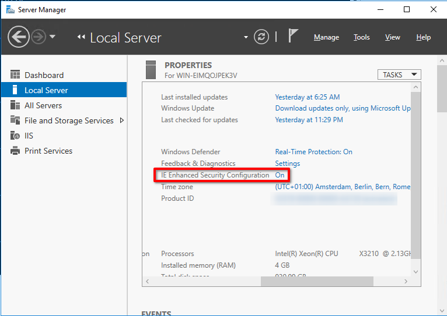Click the back navigation arrow button
The image size is (447, 316).
click(x=19, y=37)
